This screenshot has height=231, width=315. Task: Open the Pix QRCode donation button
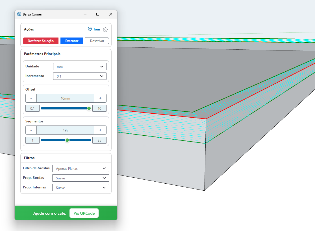(84, 213)
